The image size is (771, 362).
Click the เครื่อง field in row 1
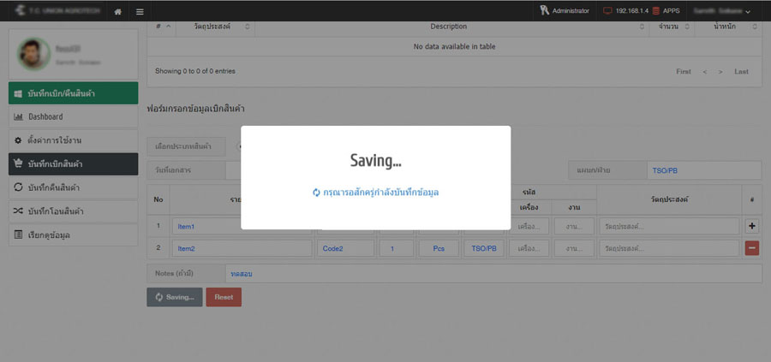(529, 227)
